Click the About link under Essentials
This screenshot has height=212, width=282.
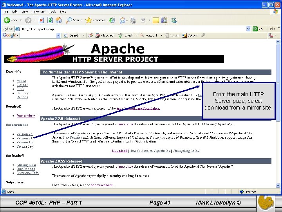point(22,81)
